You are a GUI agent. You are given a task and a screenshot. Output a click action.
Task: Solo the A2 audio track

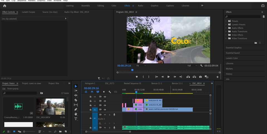point(110,128)
